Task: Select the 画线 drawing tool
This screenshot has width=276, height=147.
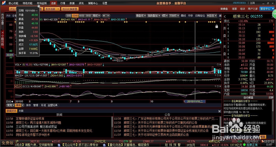Action: (183, 15)
